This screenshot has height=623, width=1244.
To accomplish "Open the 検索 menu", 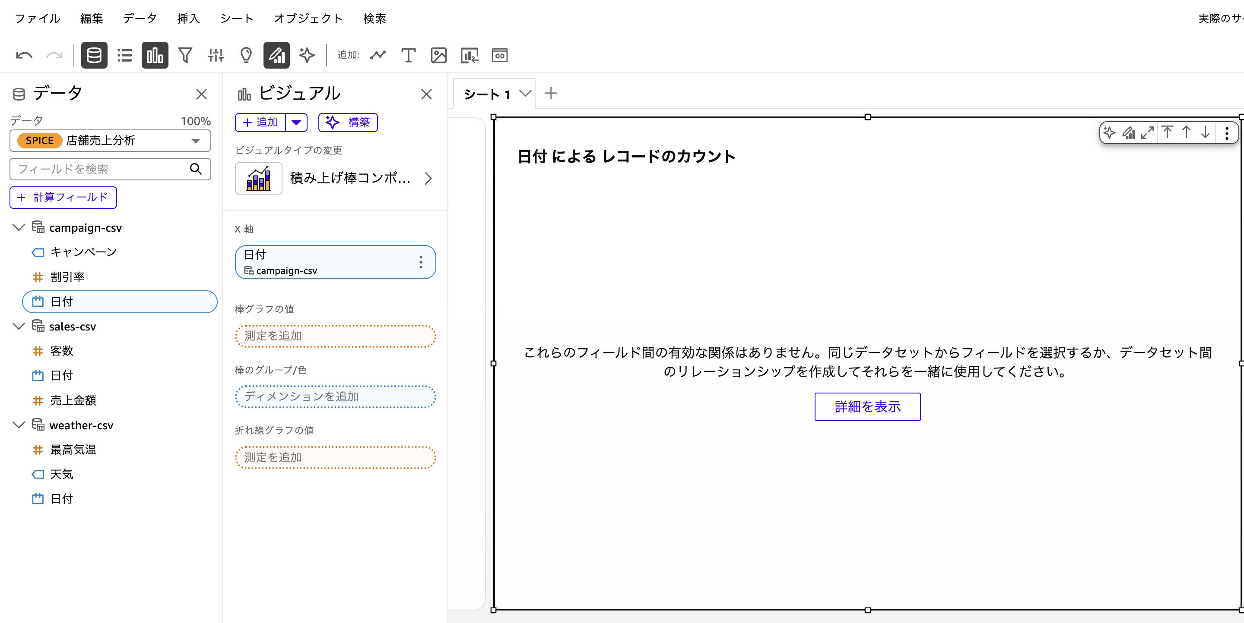I will [x=375, y=18].
